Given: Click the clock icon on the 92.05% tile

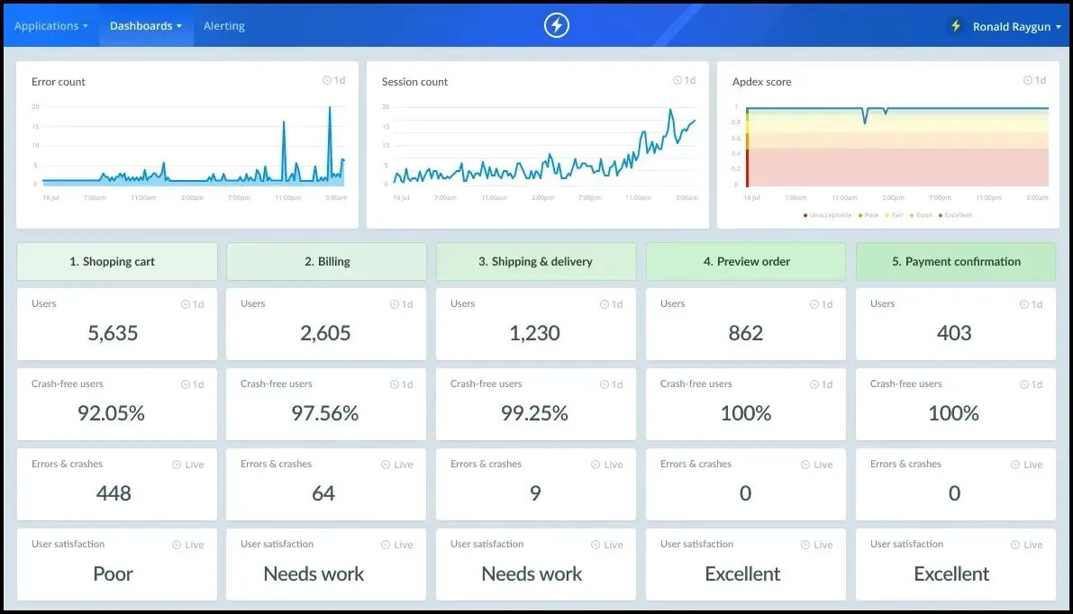Looking at the screenshot, I should tap(186, 384).
